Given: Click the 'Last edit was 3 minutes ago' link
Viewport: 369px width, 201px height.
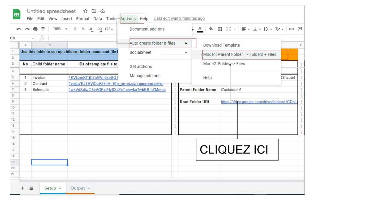Looking at the screenshot, I should click(179, 18).
